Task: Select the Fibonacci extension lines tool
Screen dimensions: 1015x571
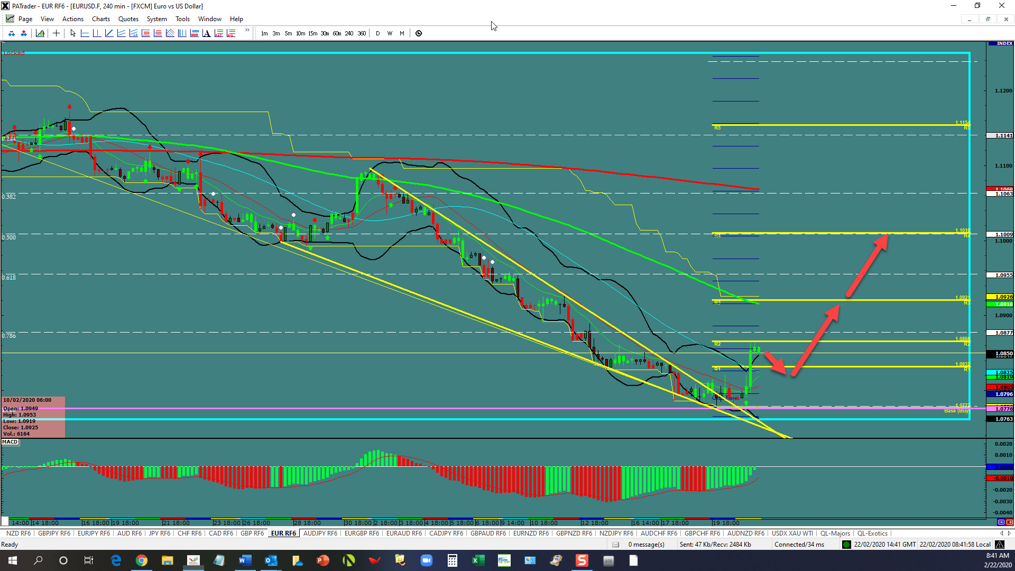Action: tap(158, 33)
